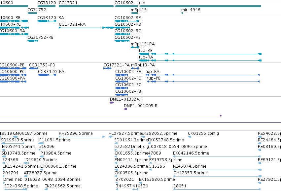Select the 38051 feature label
Screen dimensions: 281x191
click(180, 186)
